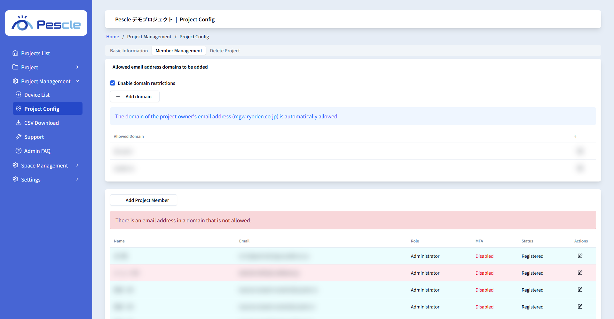Go to Projects List

46,53
